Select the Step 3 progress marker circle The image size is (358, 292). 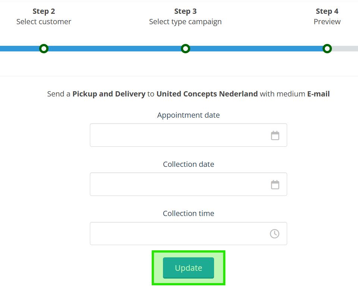pos(185,48)
